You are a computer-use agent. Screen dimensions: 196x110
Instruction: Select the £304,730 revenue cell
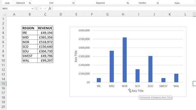click(45, 51)
